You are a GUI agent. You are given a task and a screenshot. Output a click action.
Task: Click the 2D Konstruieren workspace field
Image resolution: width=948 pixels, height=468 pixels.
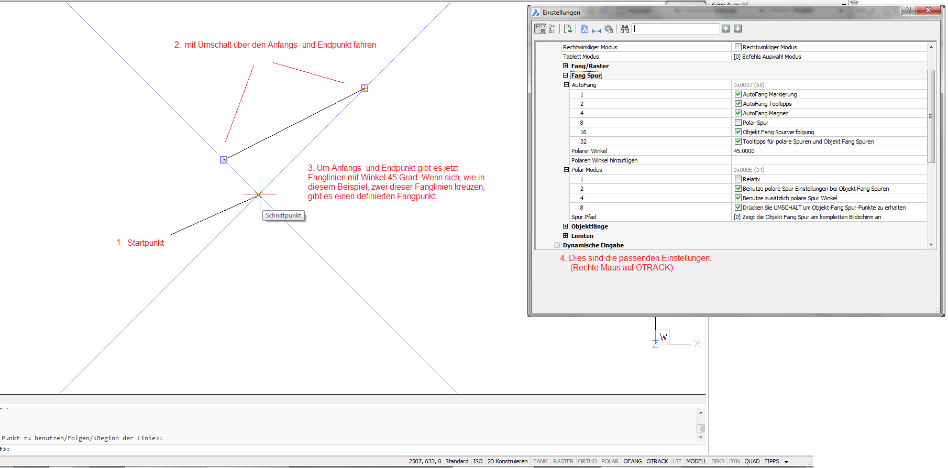(508, 461)
